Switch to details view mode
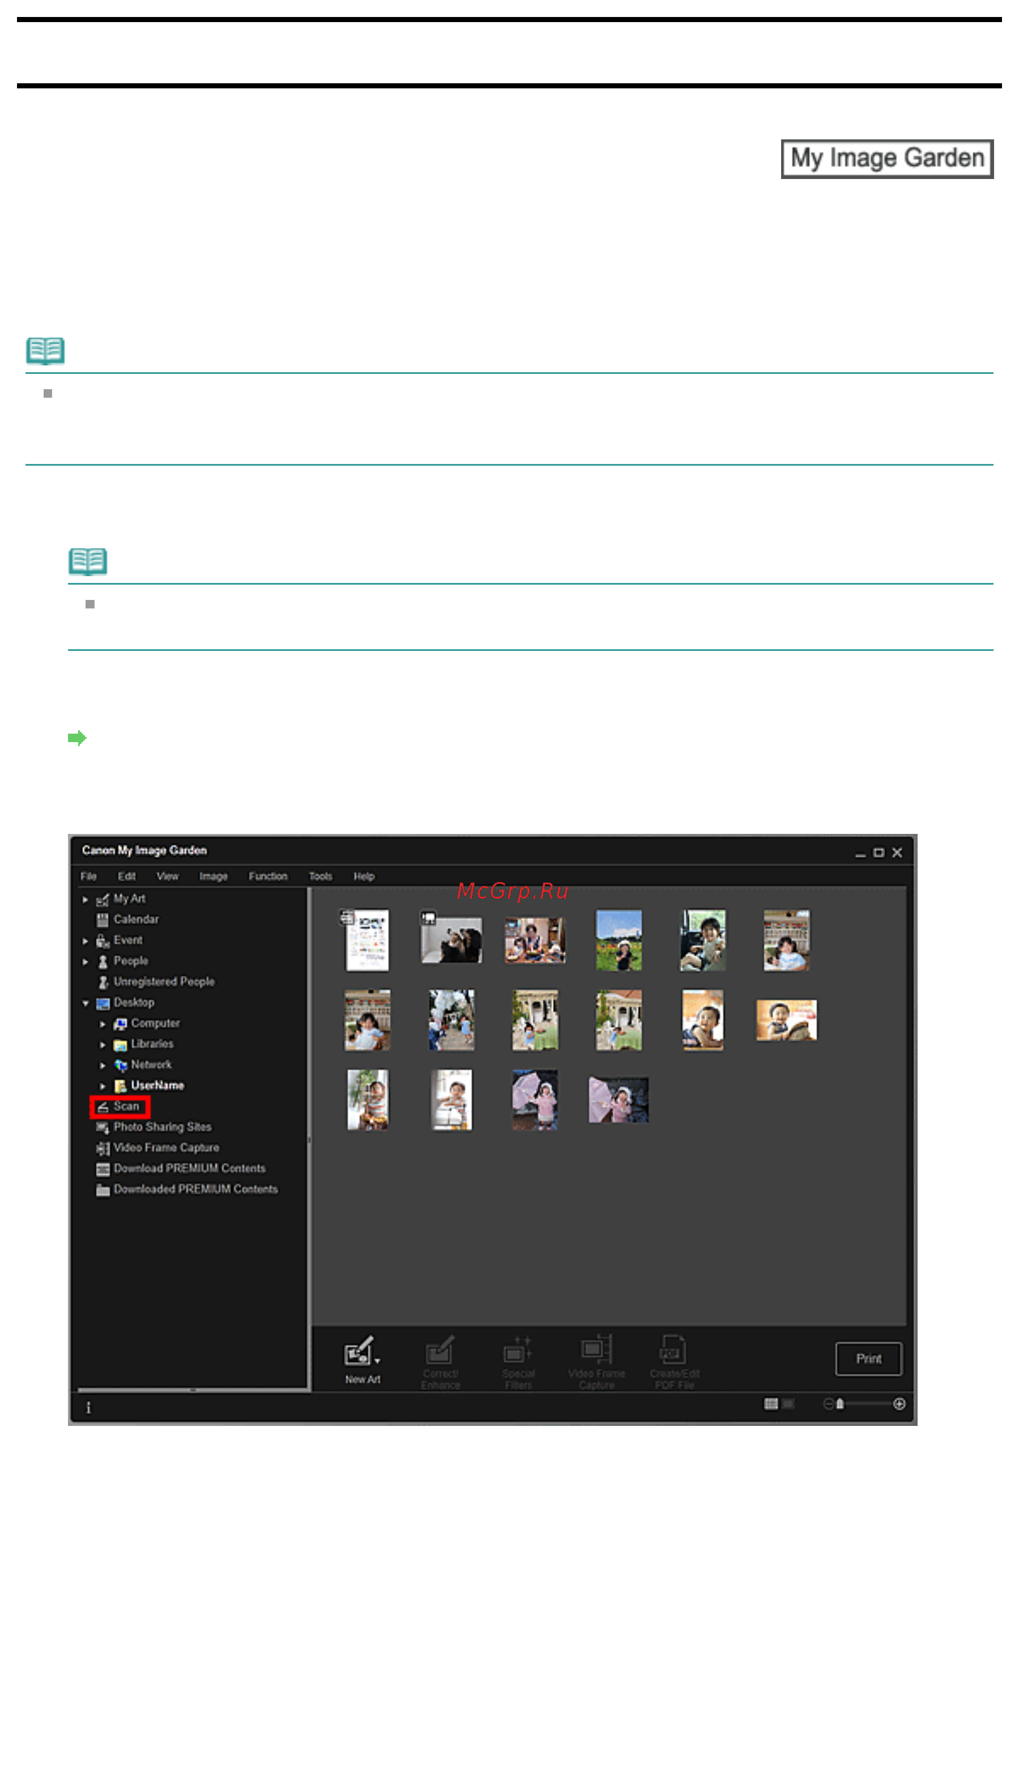Viewport: 1019px width, 1780px height. (x=788, y=1403)
